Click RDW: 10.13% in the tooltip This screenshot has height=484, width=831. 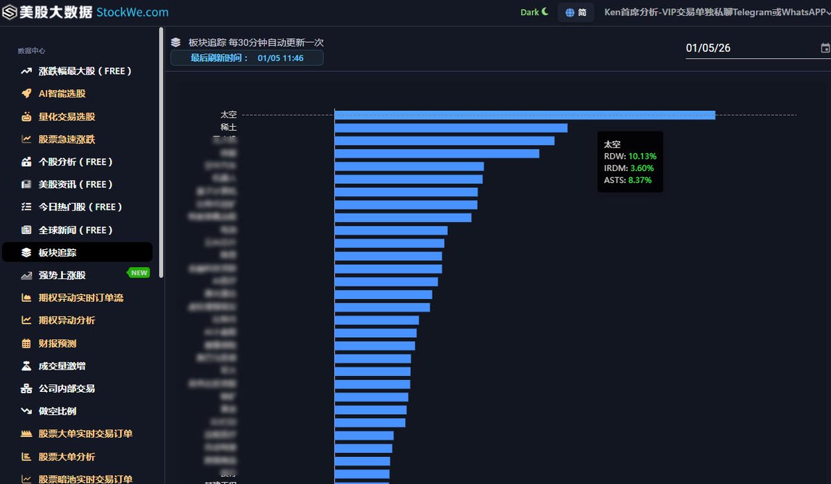coord(630,156)
